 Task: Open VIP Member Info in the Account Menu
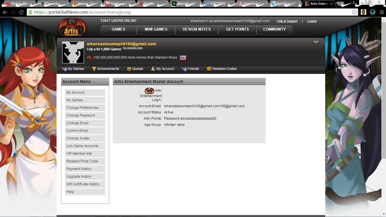(x=85, y=154)
